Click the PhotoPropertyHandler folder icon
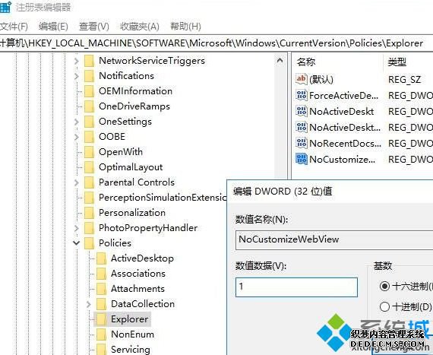Image resolution: width=433 pixels, height=355 pixels. click(x=89, y=228)
